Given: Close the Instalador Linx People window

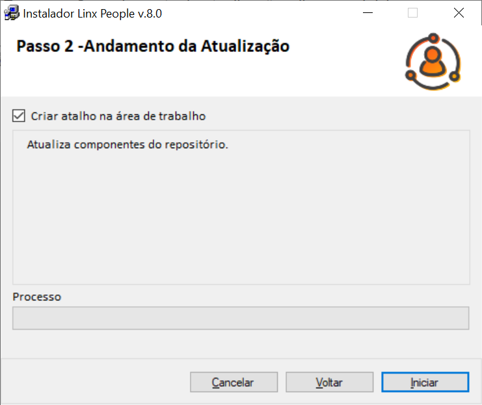Looking at the screenshot, I should pyautogui.click(x=459, y=13).
